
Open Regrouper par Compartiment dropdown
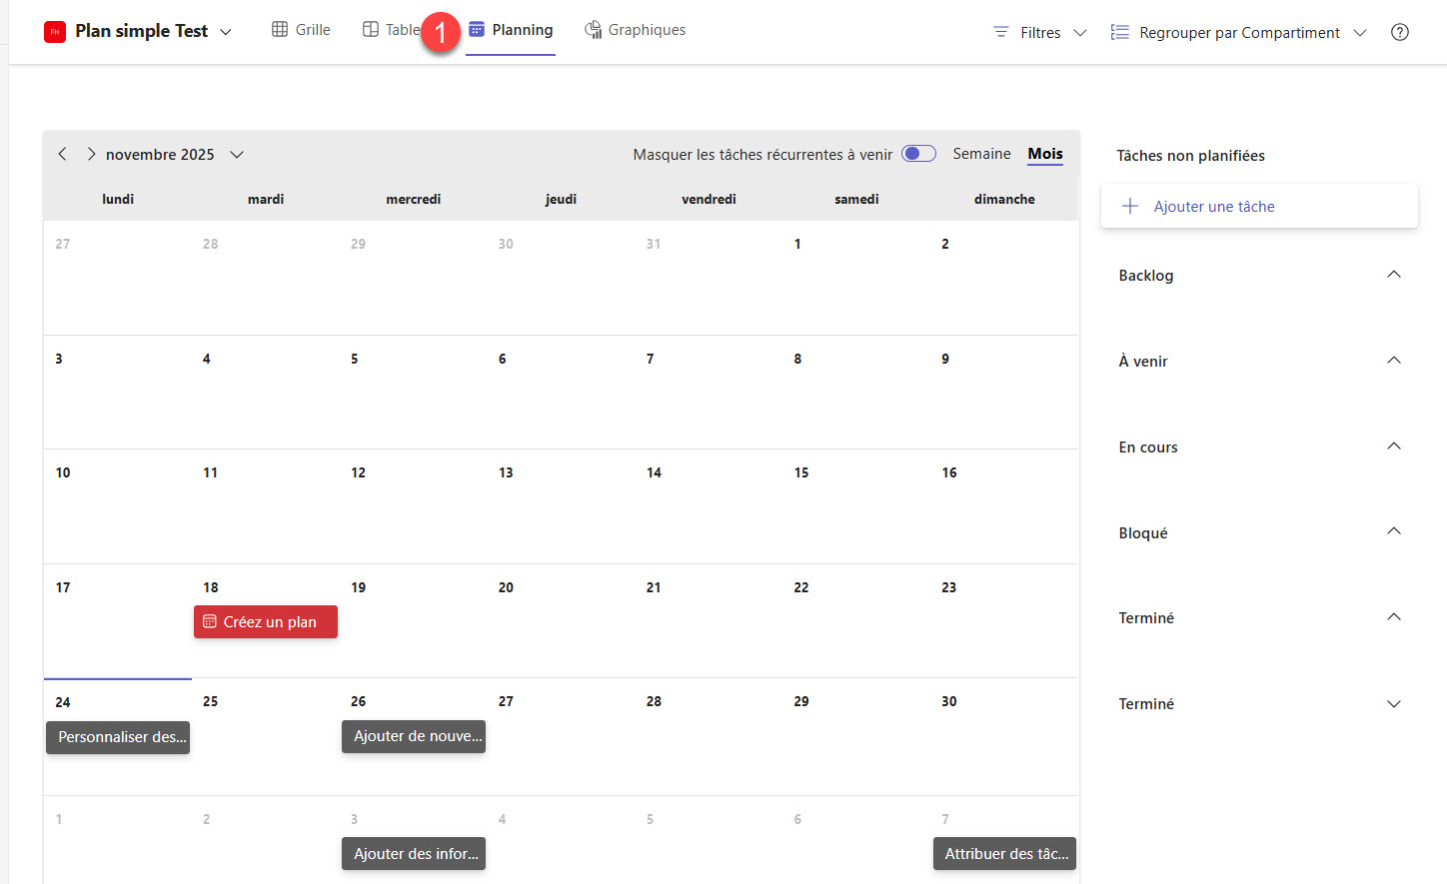click(x=1238, y=33)
